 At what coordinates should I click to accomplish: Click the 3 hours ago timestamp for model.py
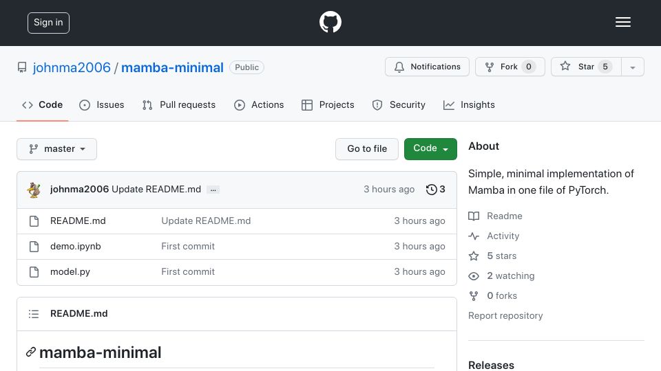(419, 272)
